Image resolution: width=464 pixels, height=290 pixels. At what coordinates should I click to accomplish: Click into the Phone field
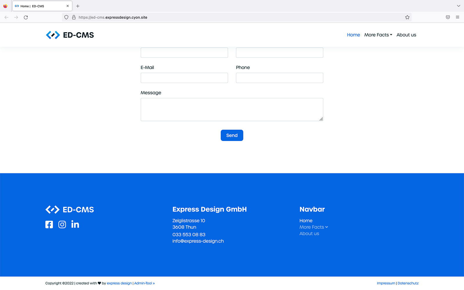point(279,78)
